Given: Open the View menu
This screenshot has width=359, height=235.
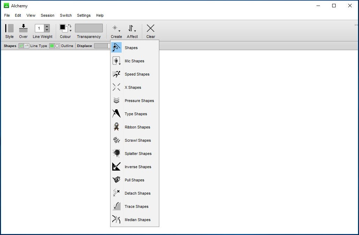Looking at the screenshot, I should [x=31, y=15].
